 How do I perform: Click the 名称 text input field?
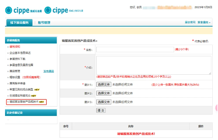(135, 49)
